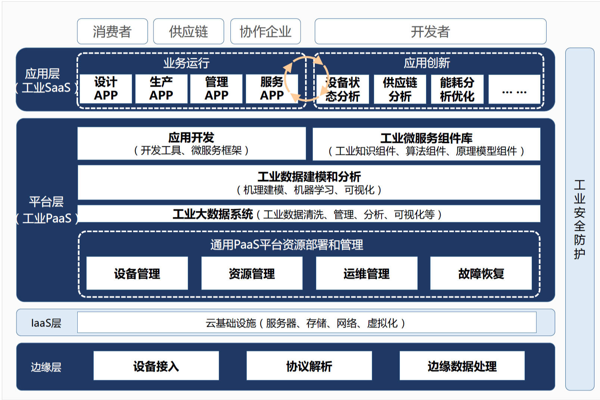
Task: Click the 应用层 (工业SaaS) label
Action: click(x=46, y=81)
